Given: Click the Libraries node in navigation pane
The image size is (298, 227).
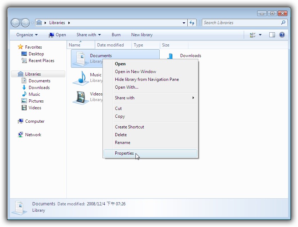Looking at the screenshot, I should pos(38,74).
